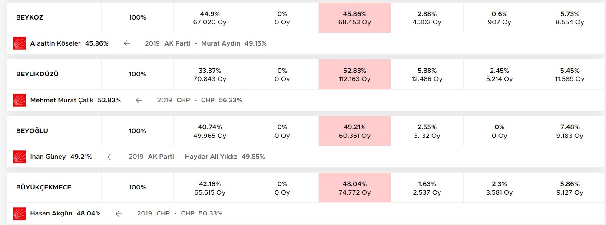The width and height of the screenshot is (606, 225).
Task: Click the highlighted 52.83% cell with 112.163 Oy
Action: point(354,74)
